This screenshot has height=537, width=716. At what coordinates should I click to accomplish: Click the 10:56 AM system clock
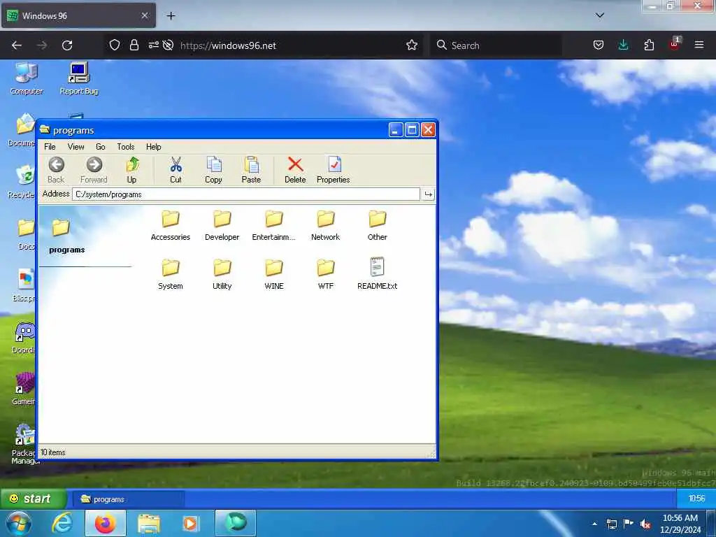coord(680,524)
